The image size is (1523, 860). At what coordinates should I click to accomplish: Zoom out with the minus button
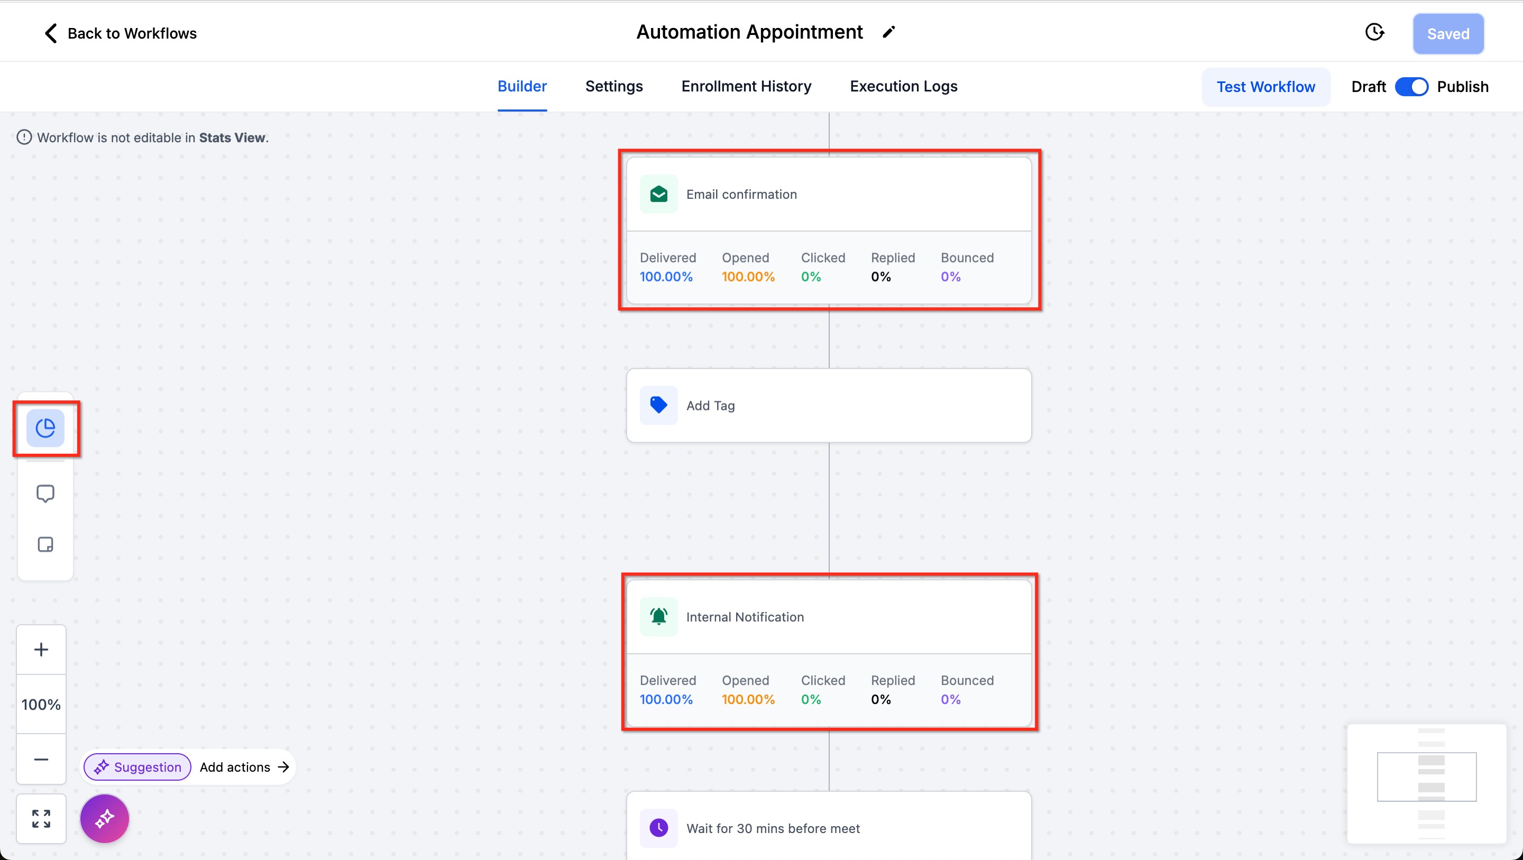pos(41,760)
